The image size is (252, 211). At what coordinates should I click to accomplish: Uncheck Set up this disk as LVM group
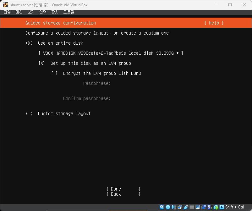coord(85,63)
